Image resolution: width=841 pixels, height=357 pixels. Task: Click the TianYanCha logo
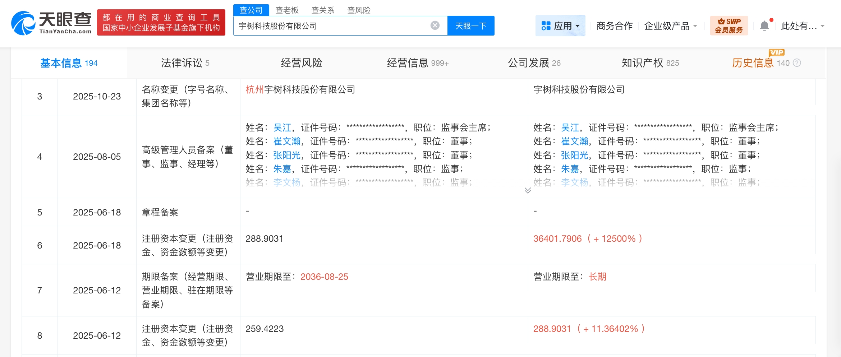pos(51,23)
